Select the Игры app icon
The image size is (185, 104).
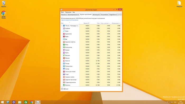point(64,45)
